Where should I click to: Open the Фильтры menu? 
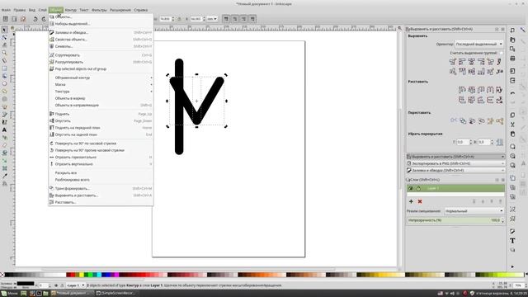point(99,10)
